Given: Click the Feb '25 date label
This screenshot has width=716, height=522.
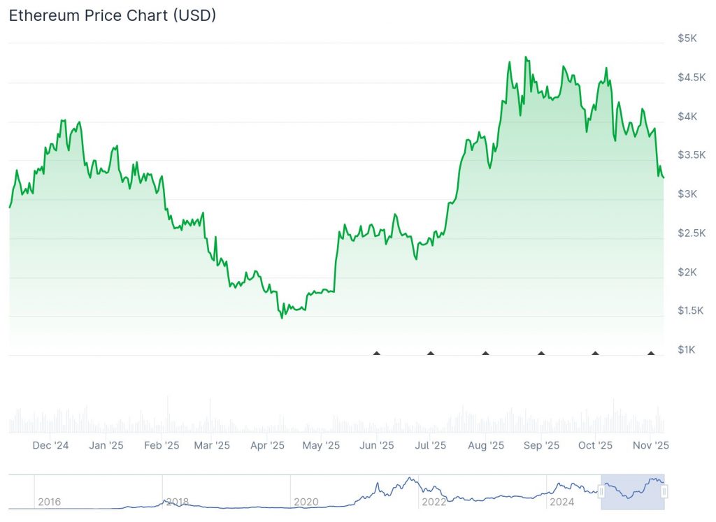Looking at the screenshot, I should pyautogui.click(x=162, y=445).
